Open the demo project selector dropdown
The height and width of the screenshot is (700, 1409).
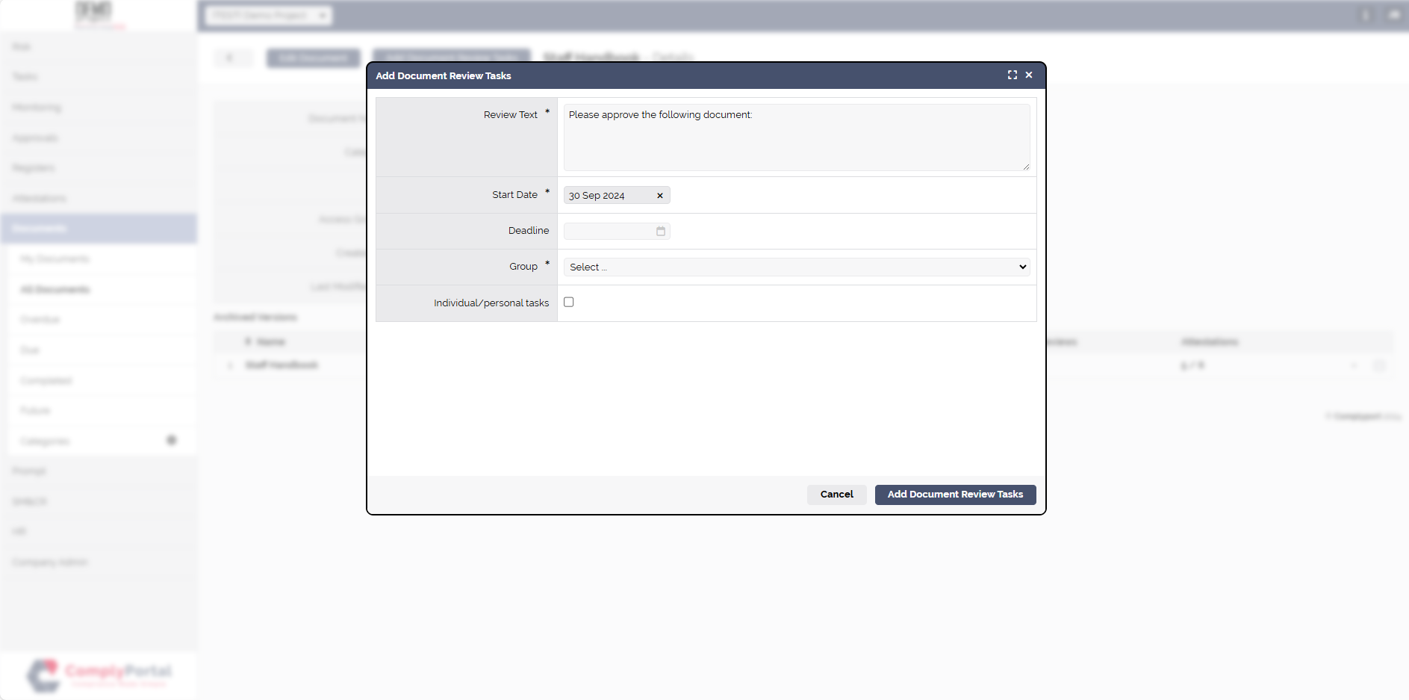click(x=268, y=15)
